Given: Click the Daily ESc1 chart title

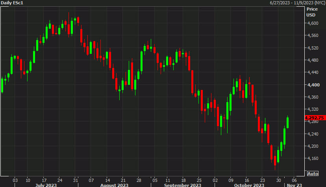Looking at the screenshot, I should pyautogui.click(x=12, y=3).
